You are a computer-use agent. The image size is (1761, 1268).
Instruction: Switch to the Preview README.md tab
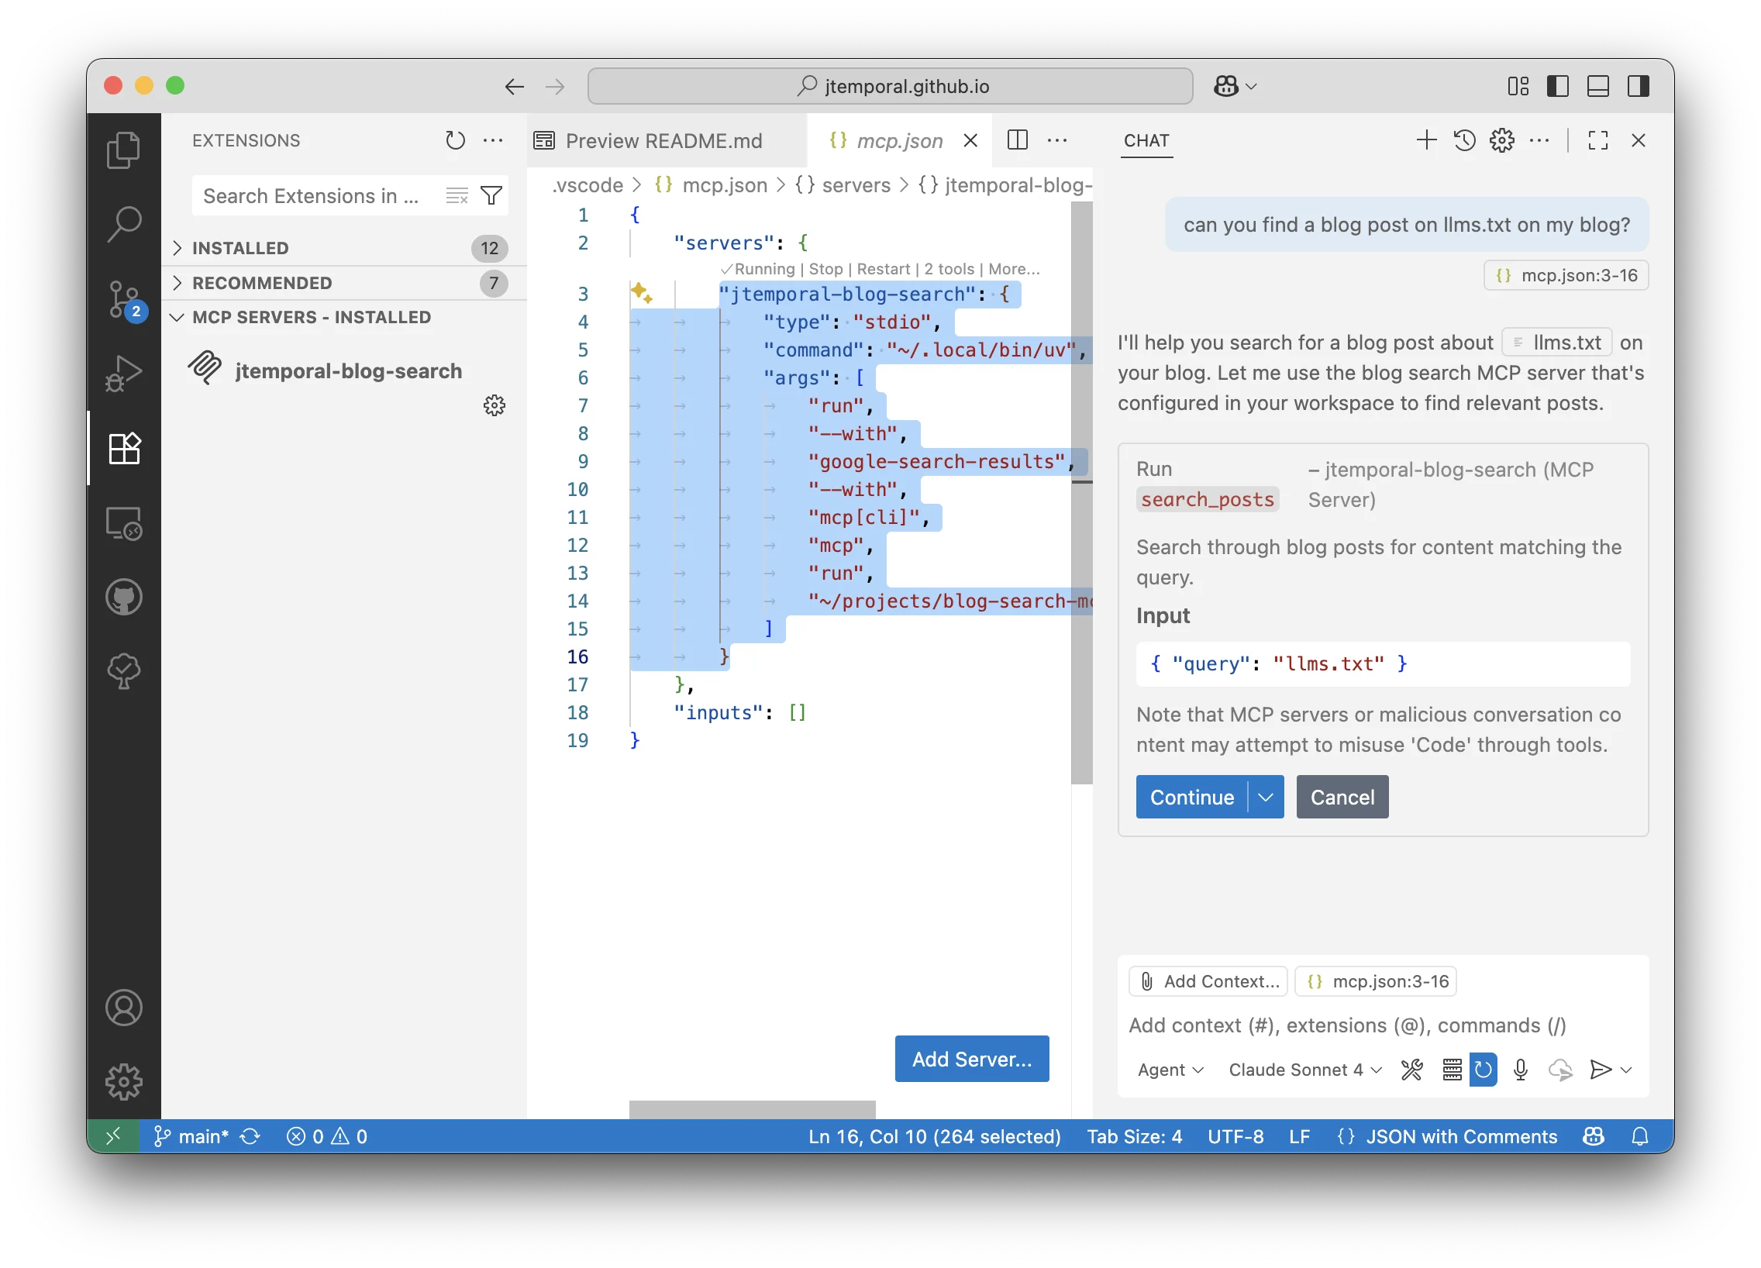point(664,140)
